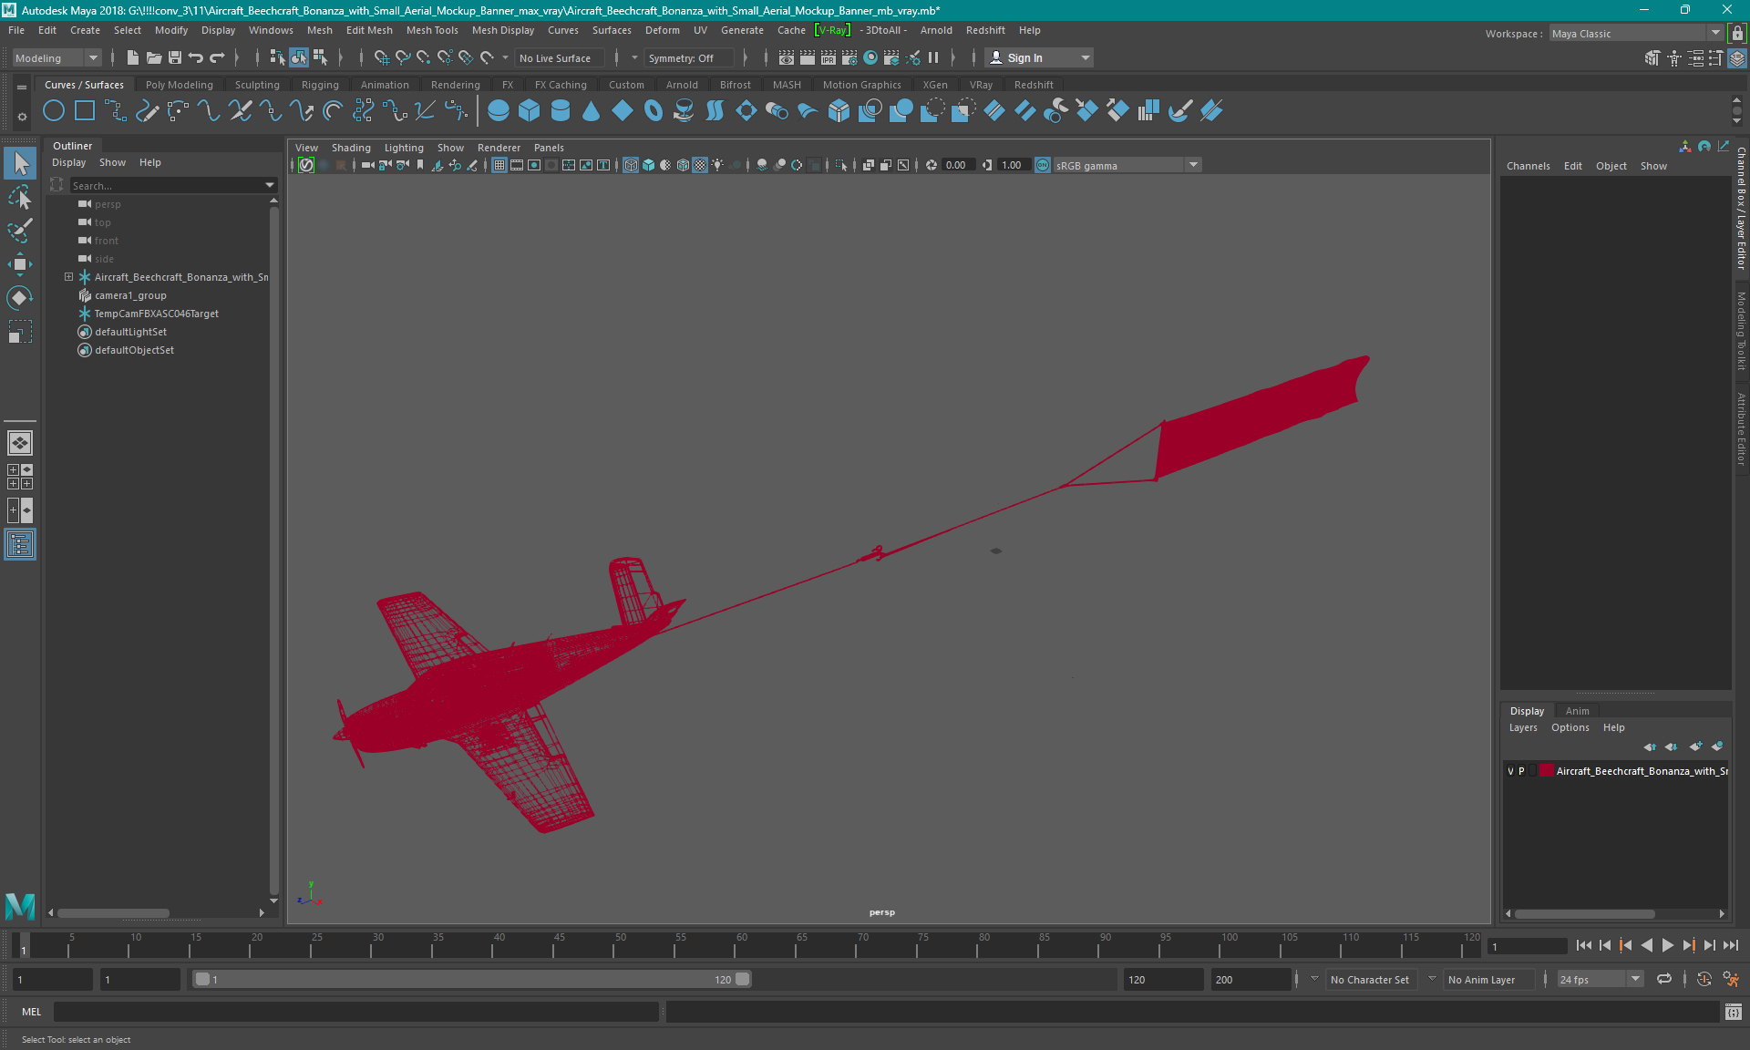
Task: Activate the Move tool
Action: coord(20,264)
